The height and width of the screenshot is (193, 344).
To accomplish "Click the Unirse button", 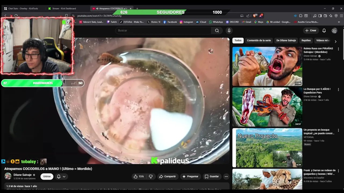I will (x=47, y=176).
